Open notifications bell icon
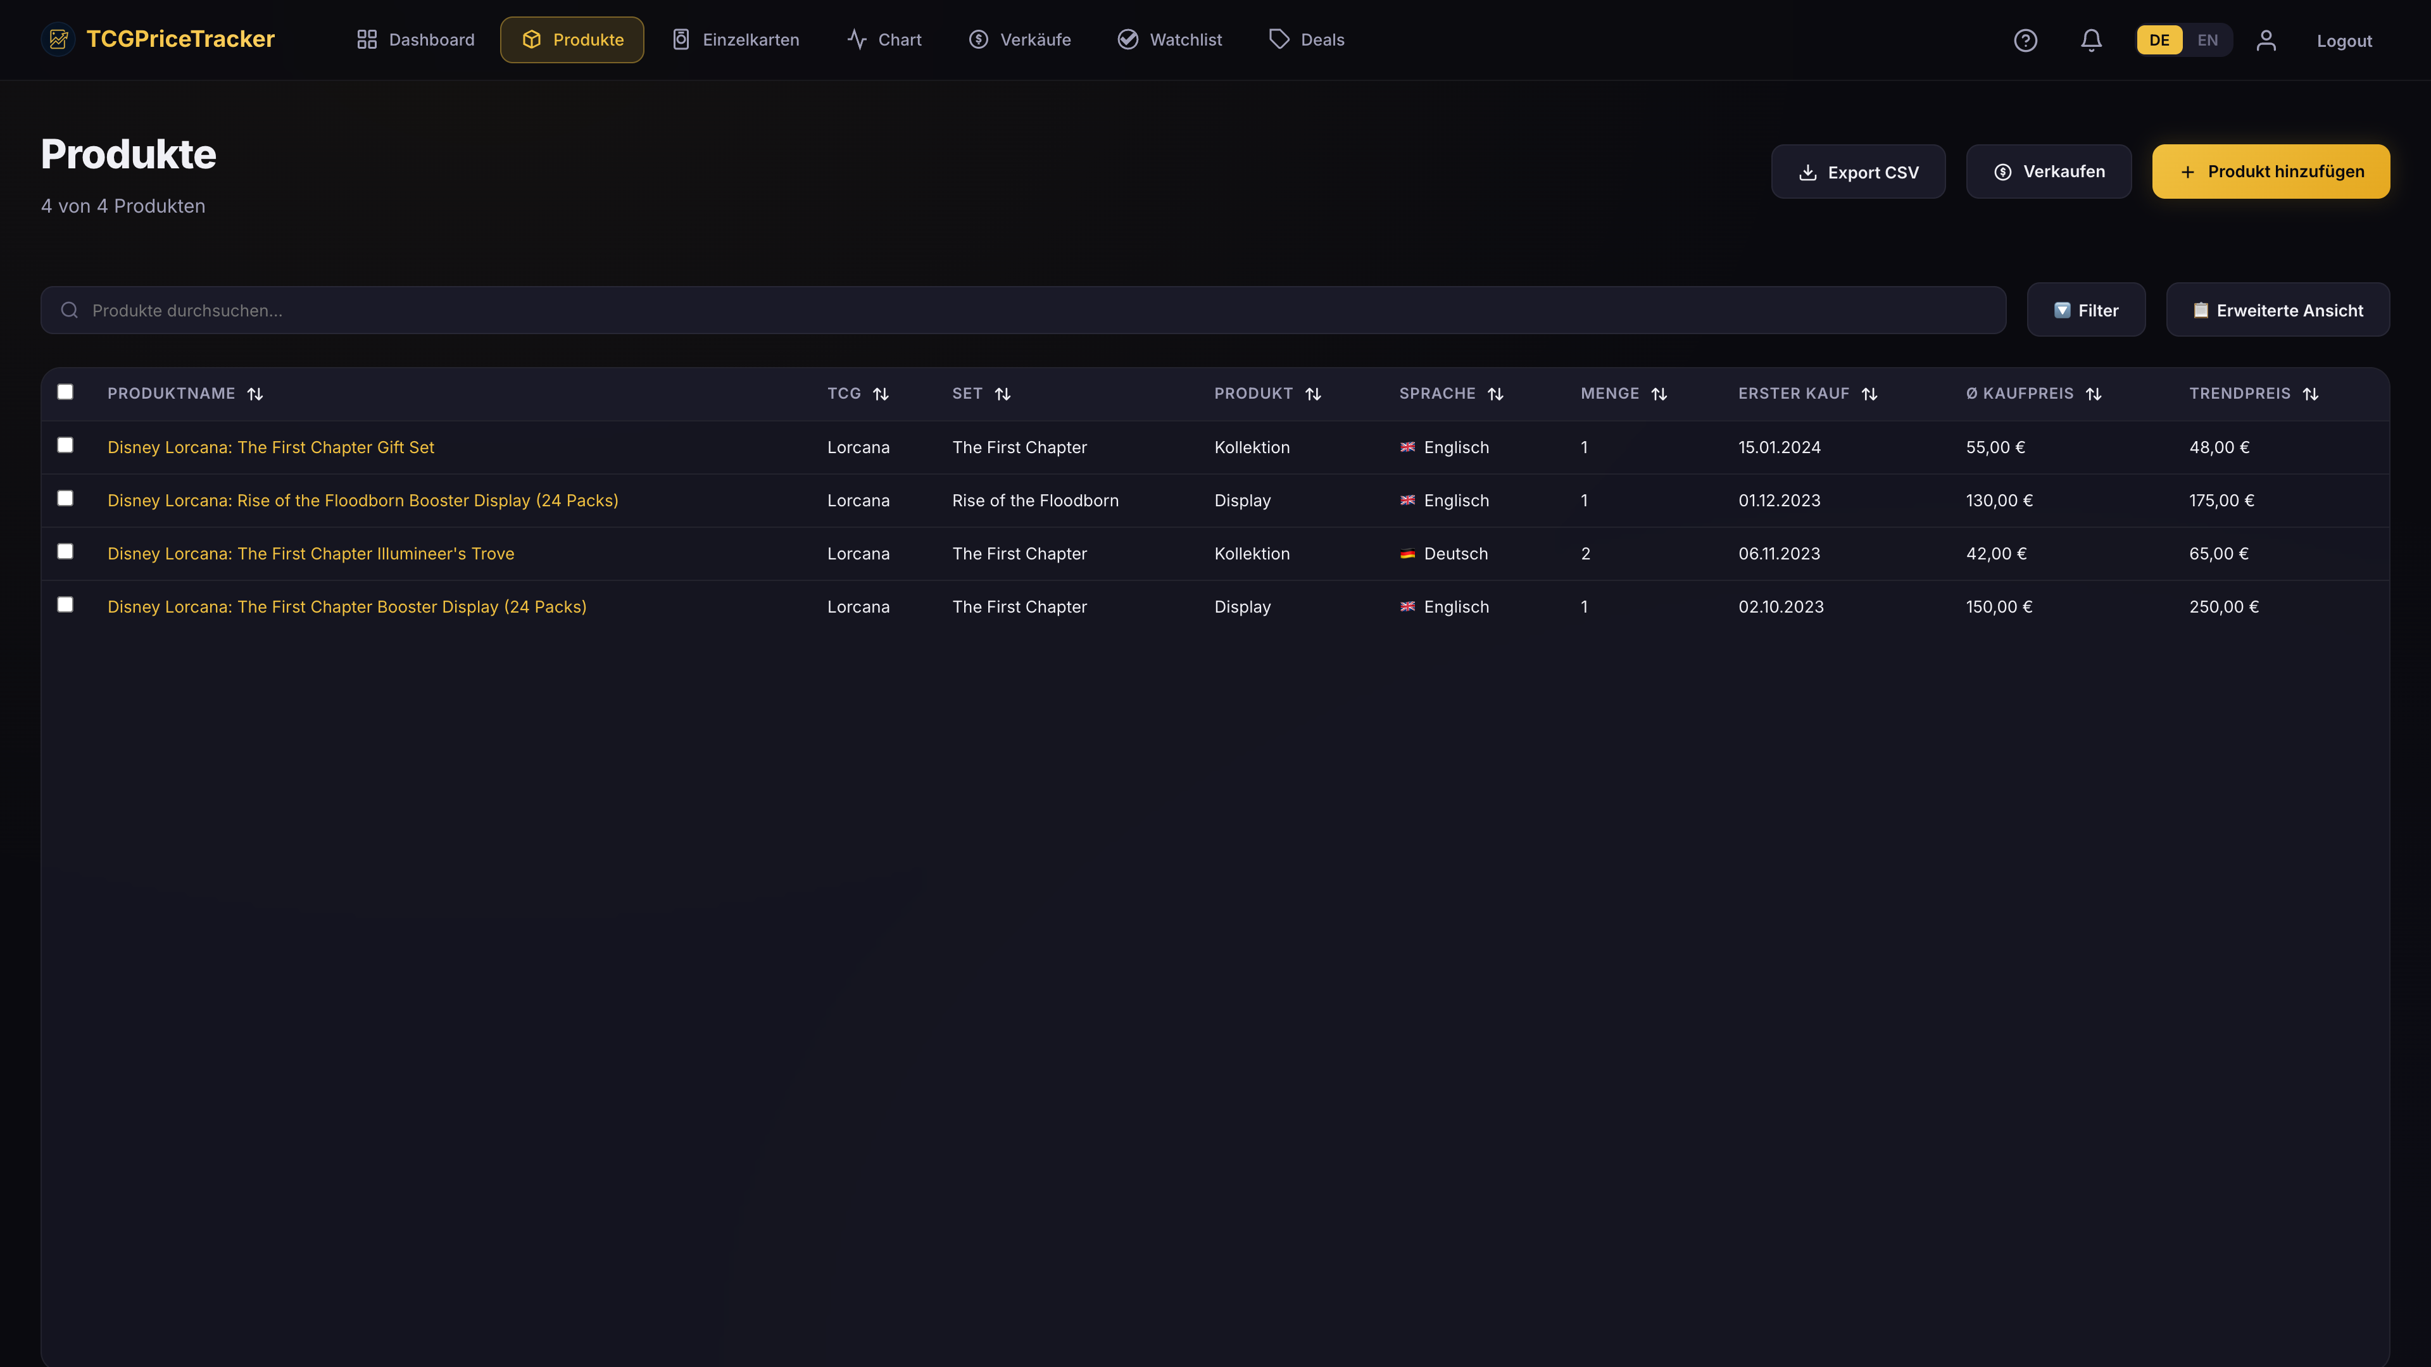Viewport: 2431px width, 1367px height. click(x=2091, y=40)
